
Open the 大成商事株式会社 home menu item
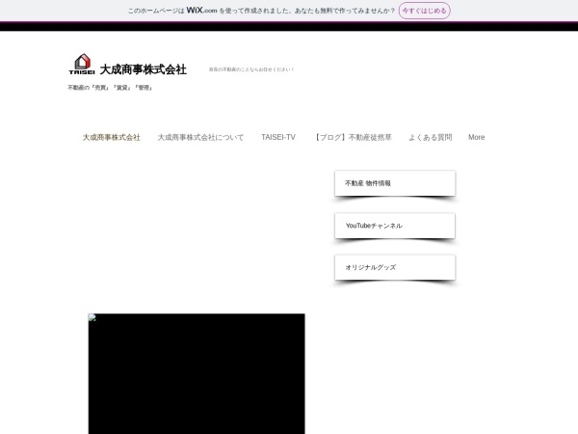(x=112, y=137)
